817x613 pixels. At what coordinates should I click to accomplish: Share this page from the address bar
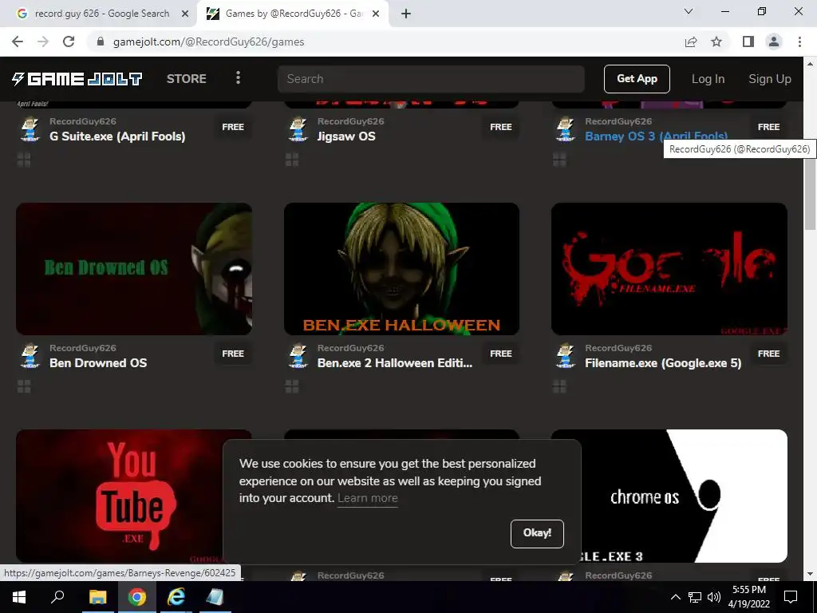pos(691,42)
